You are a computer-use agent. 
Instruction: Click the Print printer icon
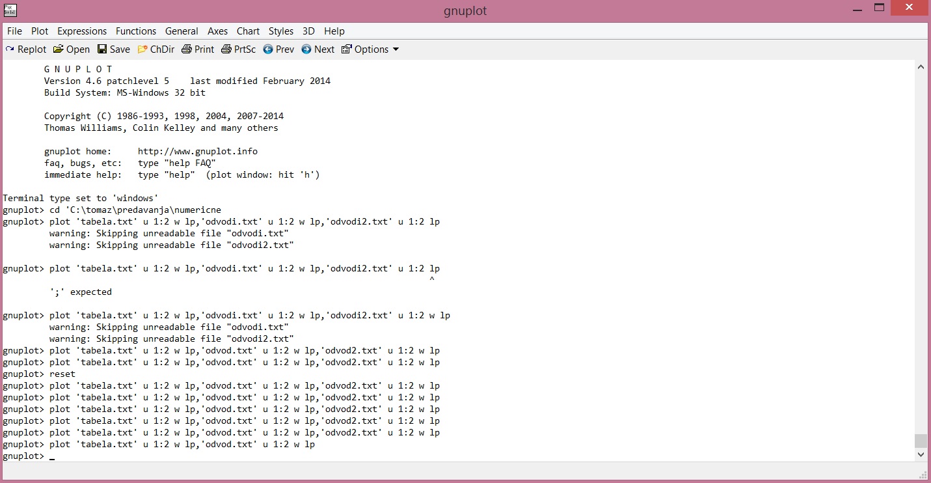click(187, 49)
